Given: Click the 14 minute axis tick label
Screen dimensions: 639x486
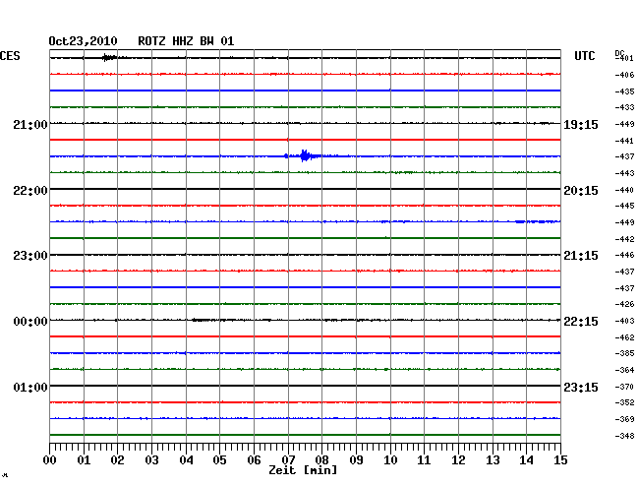Looking at the screenshot, I should [526, 460].
